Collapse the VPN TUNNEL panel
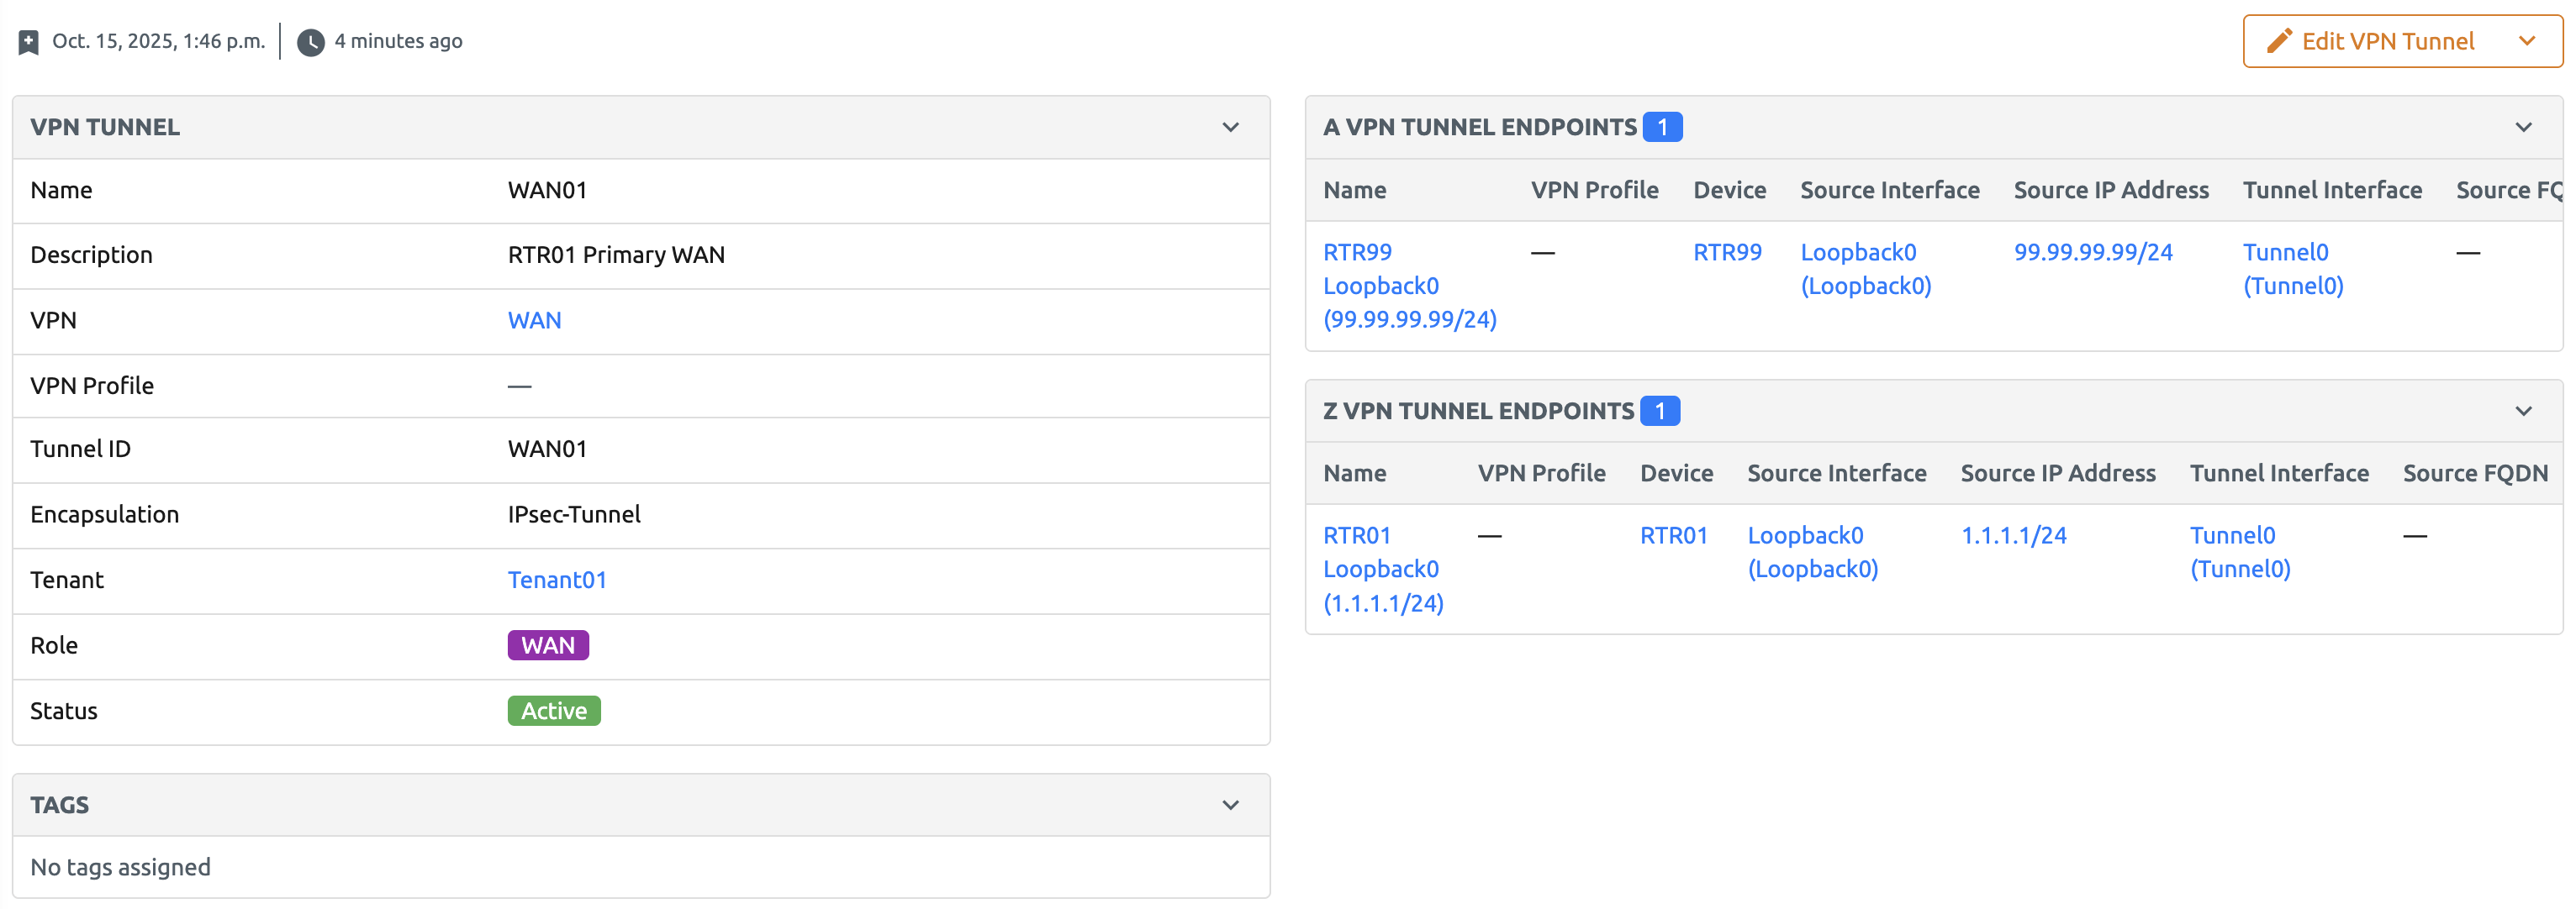The image size is (2576, 909). [x=1231, y=128]
